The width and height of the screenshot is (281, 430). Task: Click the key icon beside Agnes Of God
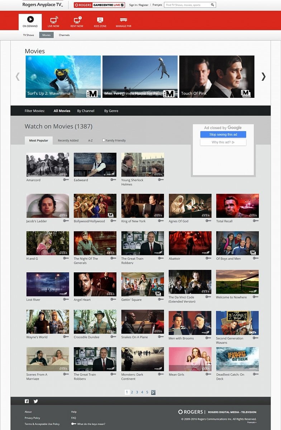coord(208,221)
